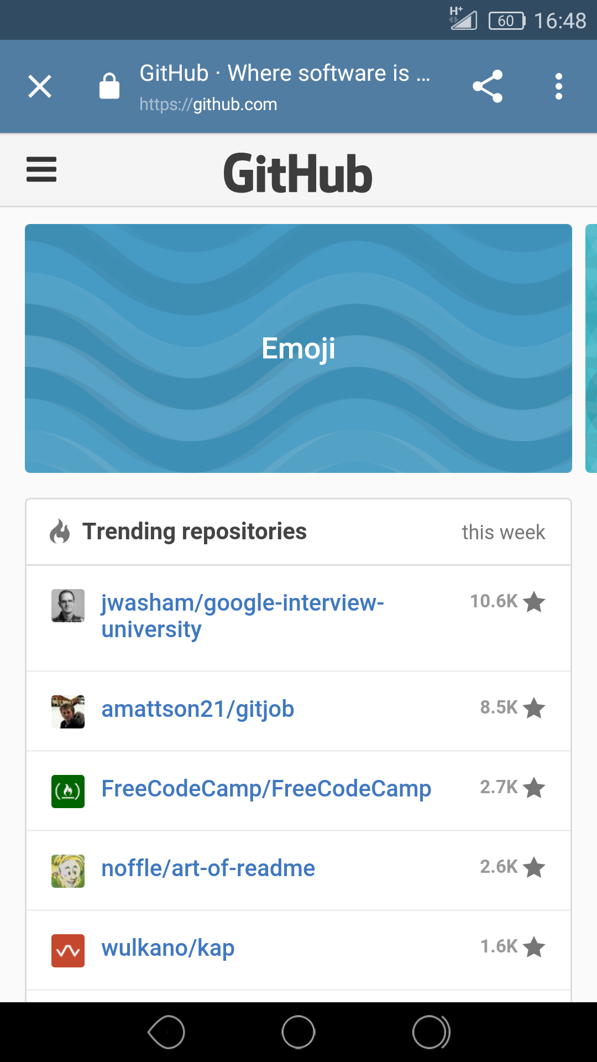Open the Emoji showcase card

tap(298, 348)
